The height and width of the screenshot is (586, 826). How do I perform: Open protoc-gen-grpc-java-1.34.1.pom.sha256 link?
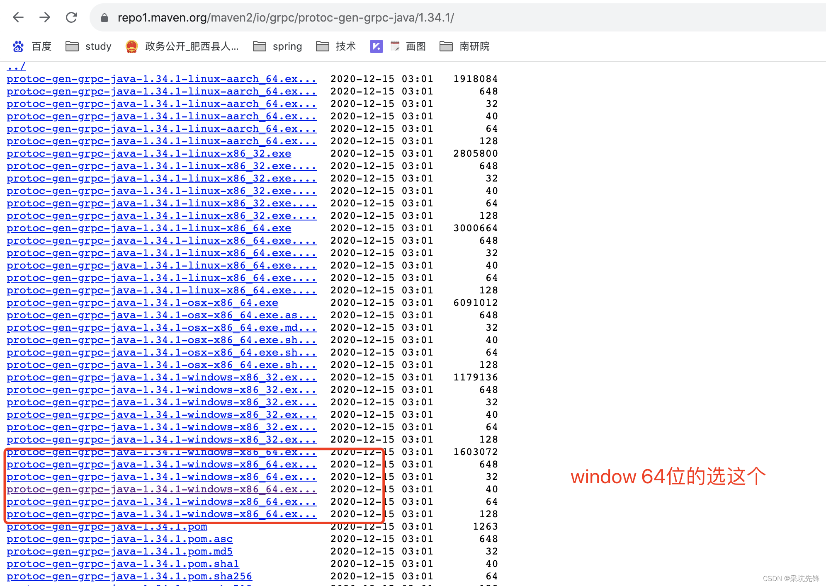129,576
